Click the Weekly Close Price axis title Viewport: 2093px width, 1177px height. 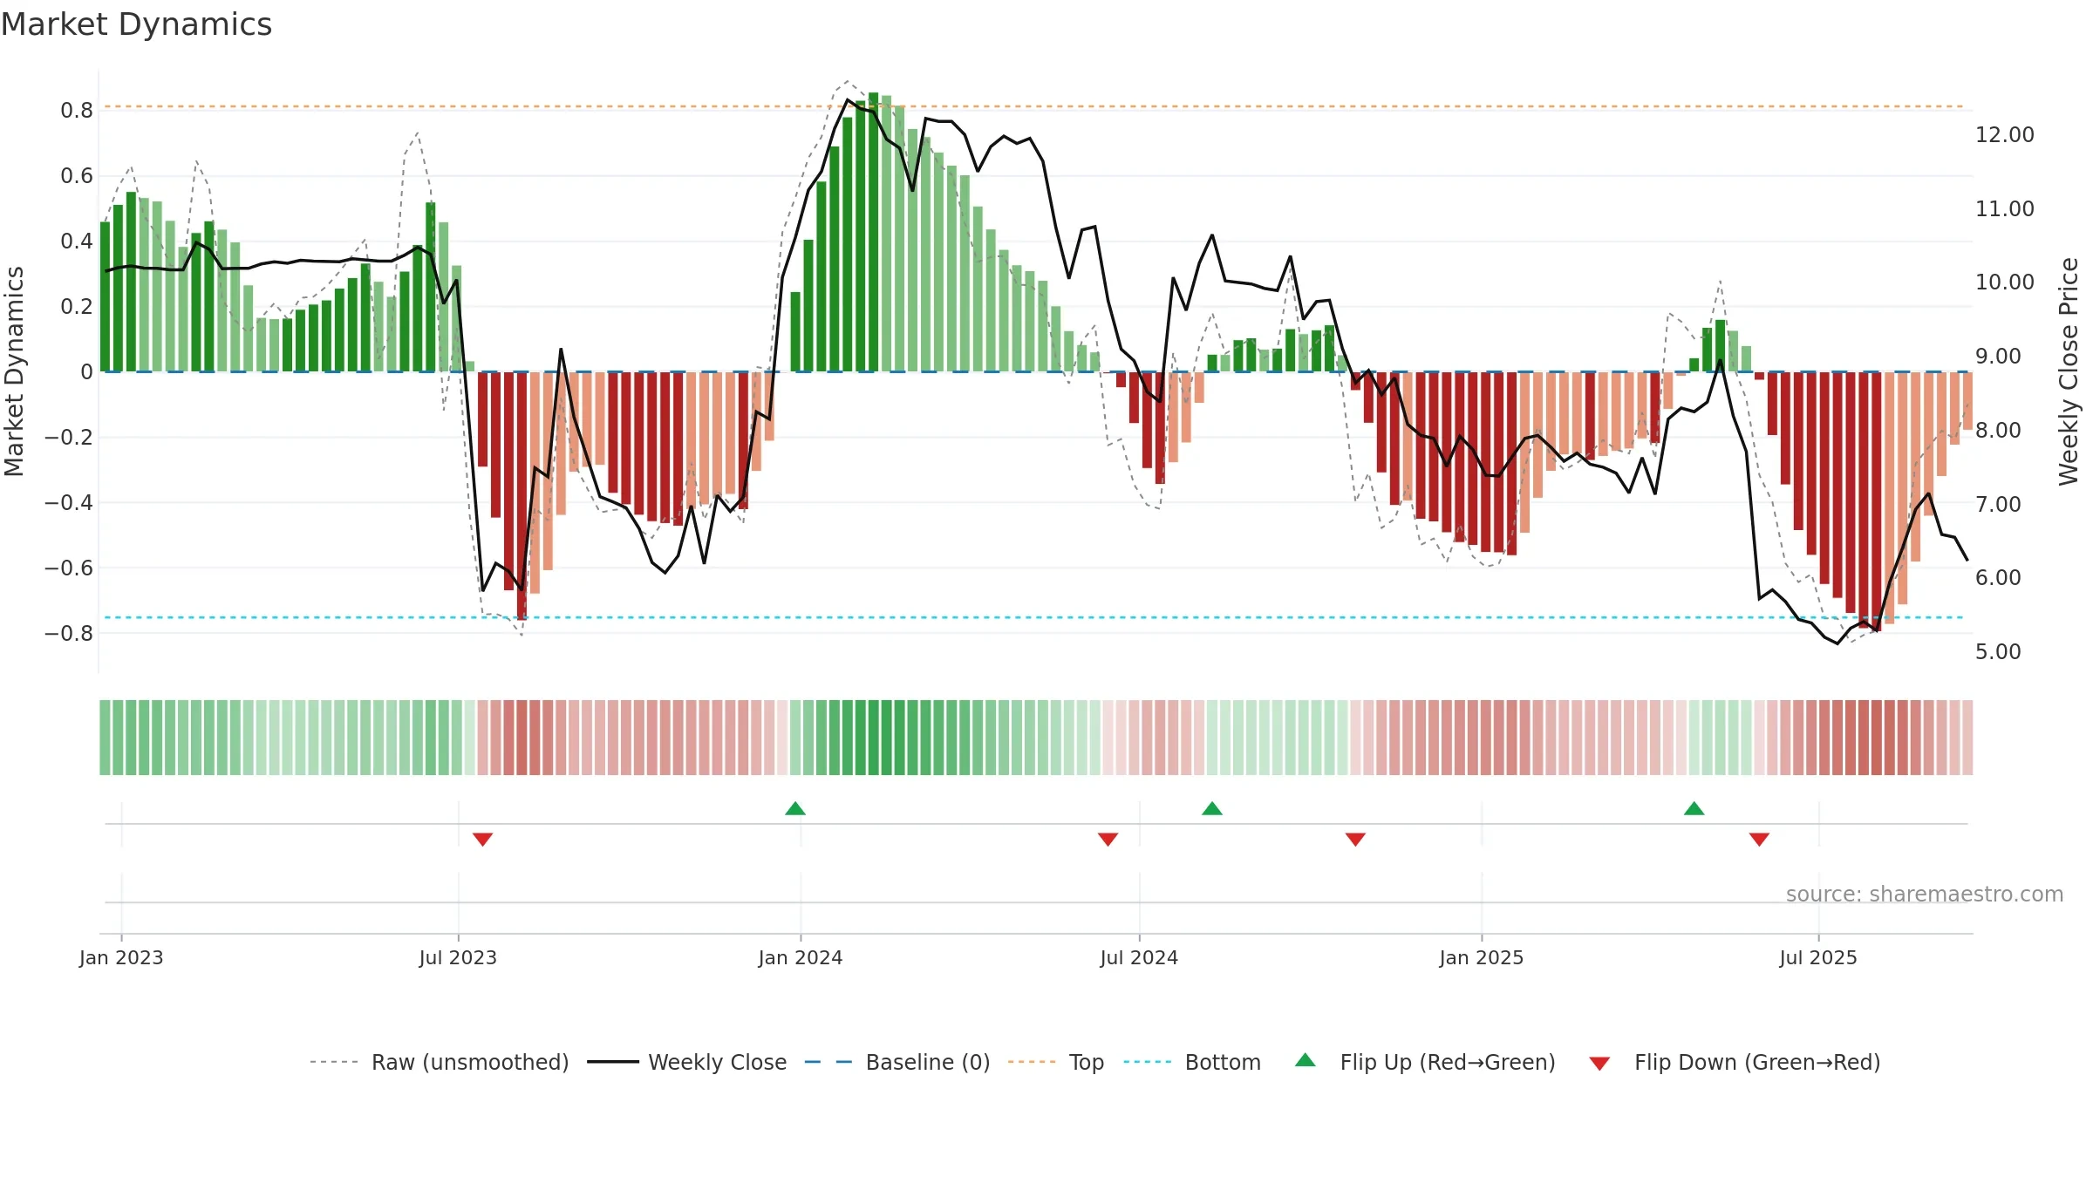2069,371
